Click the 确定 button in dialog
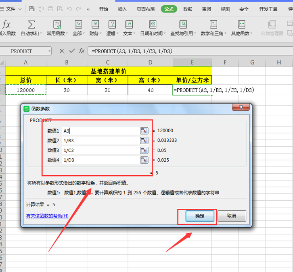Screen dimensions: 293x272 point(200,216)
